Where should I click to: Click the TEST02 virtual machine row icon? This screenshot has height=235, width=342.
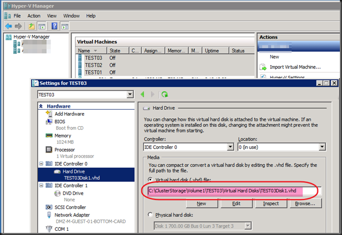point(80,65)
